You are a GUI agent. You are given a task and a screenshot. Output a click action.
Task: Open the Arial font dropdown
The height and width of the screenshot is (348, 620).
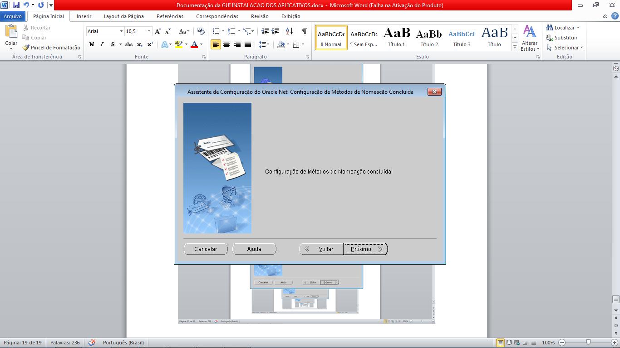pyautogui.click(x=121, y=31)
